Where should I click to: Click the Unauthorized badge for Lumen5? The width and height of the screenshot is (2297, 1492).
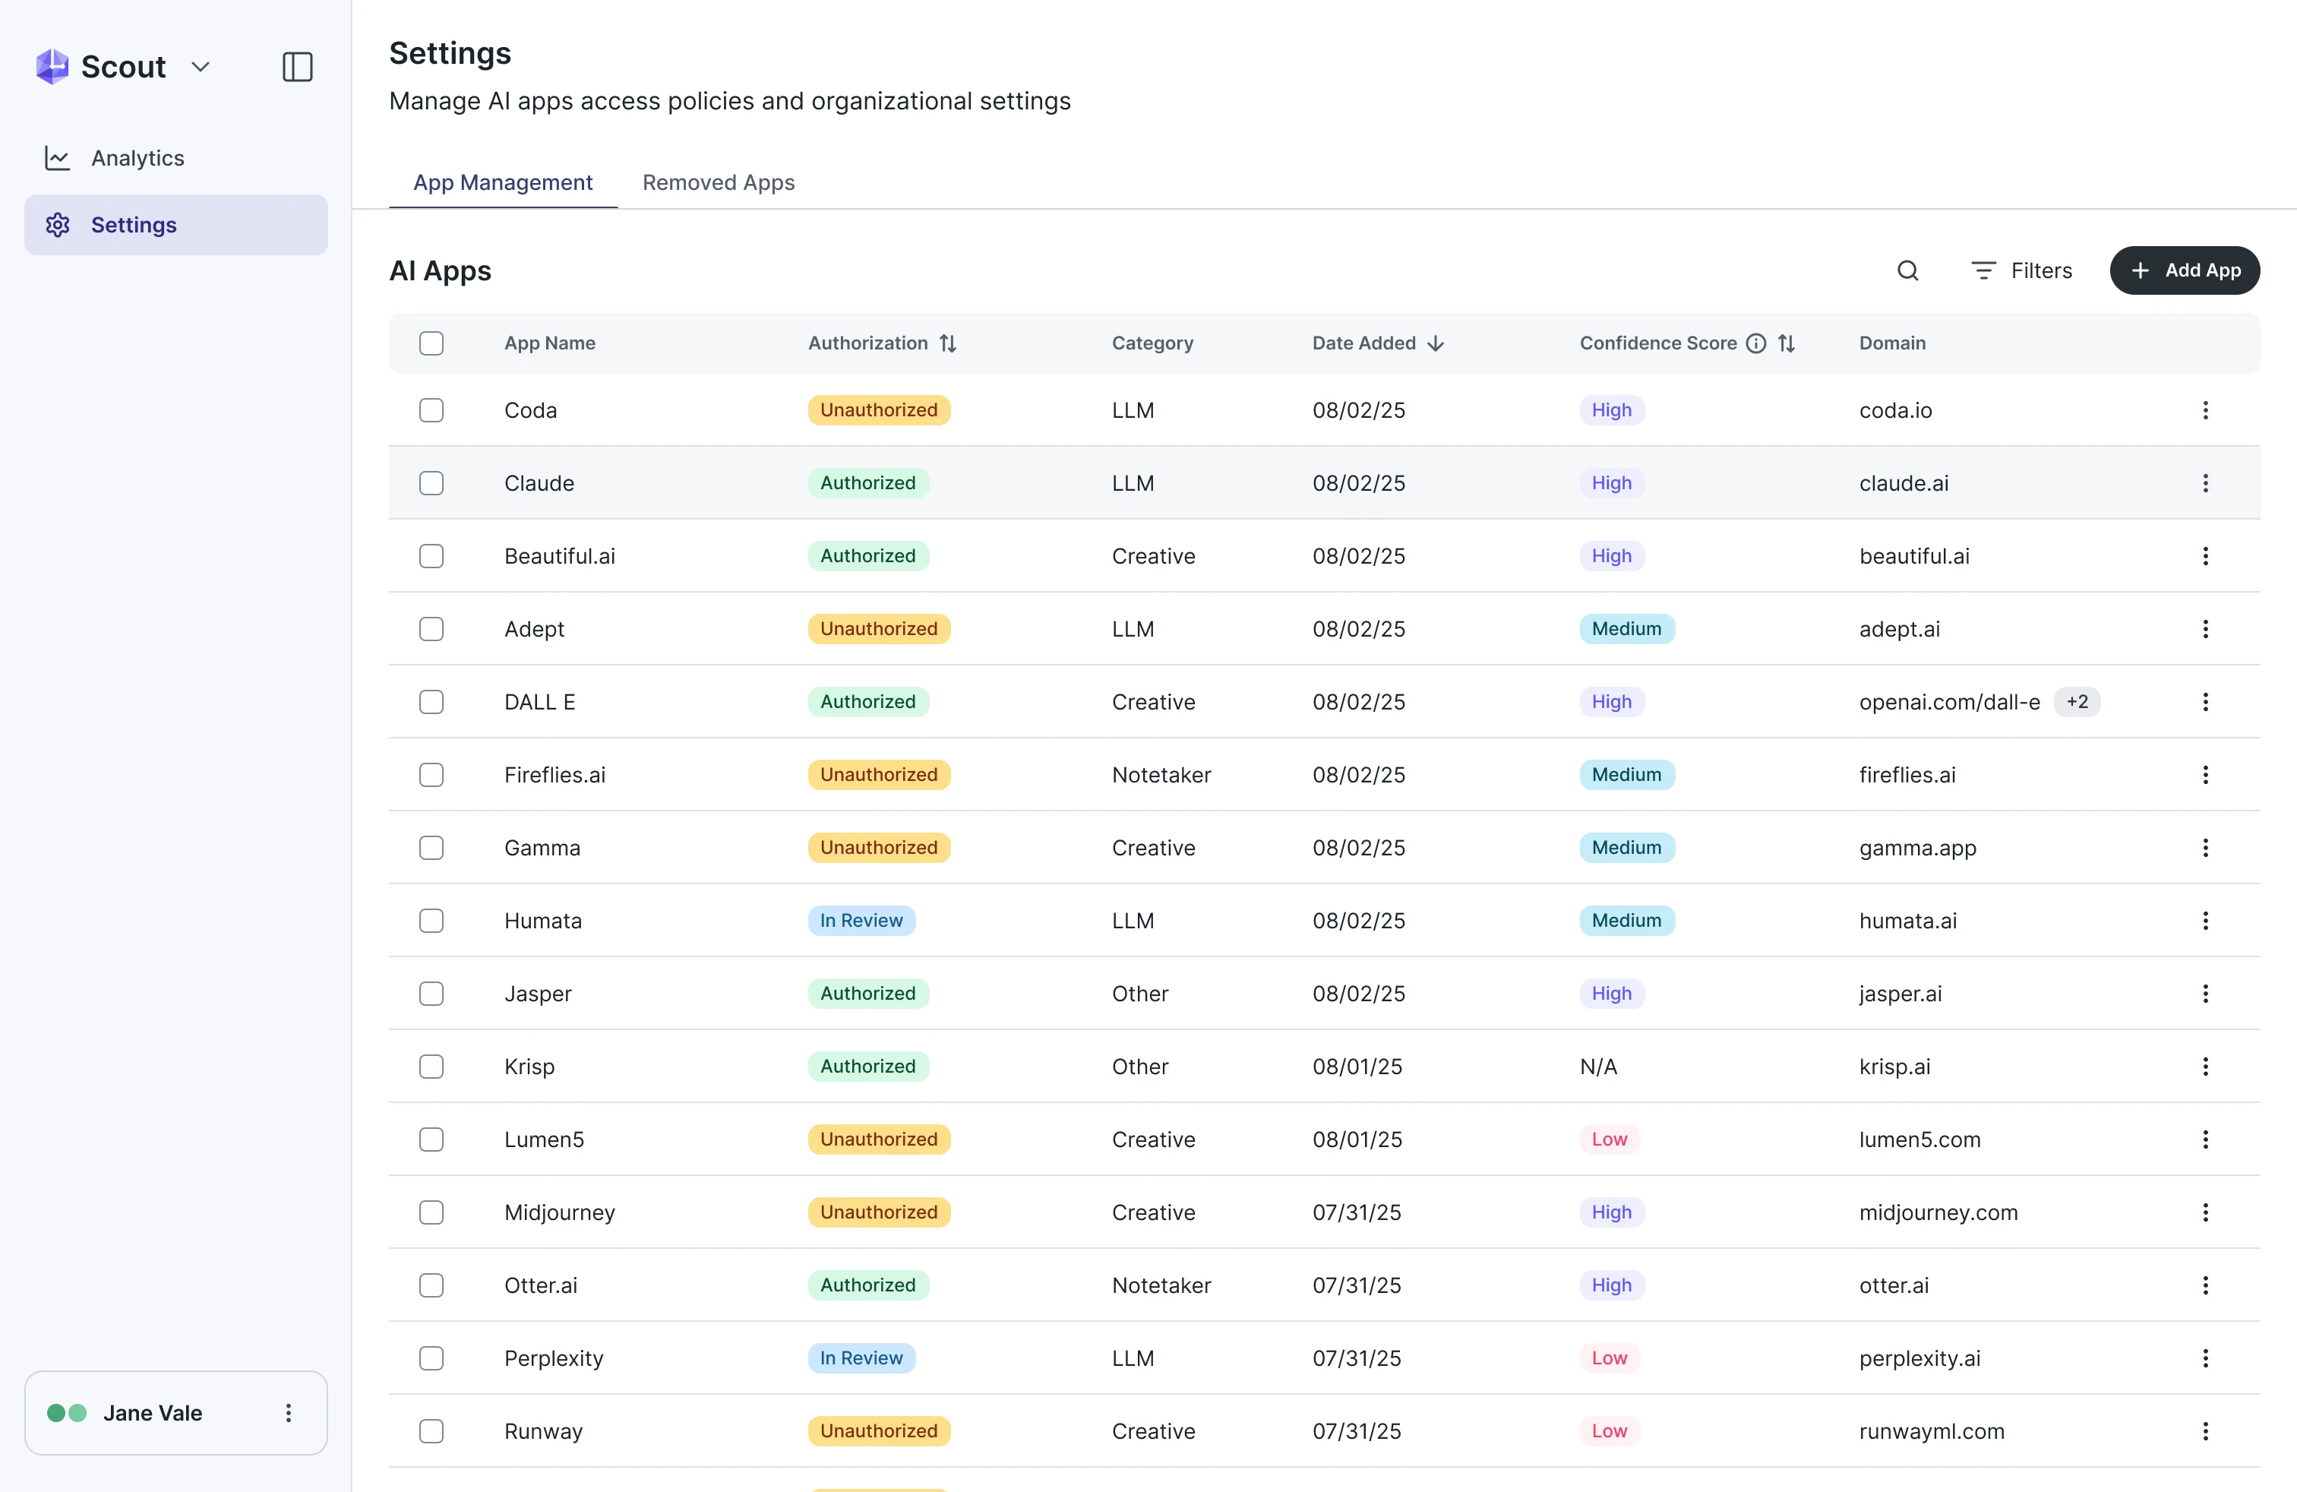click(878, 1139)
